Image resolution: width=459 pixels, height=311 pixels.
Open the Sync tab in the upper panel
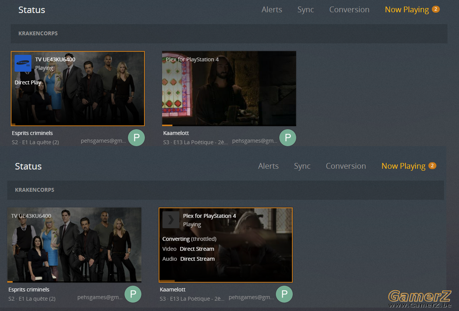pyautogui.click(x=306, y=10)
